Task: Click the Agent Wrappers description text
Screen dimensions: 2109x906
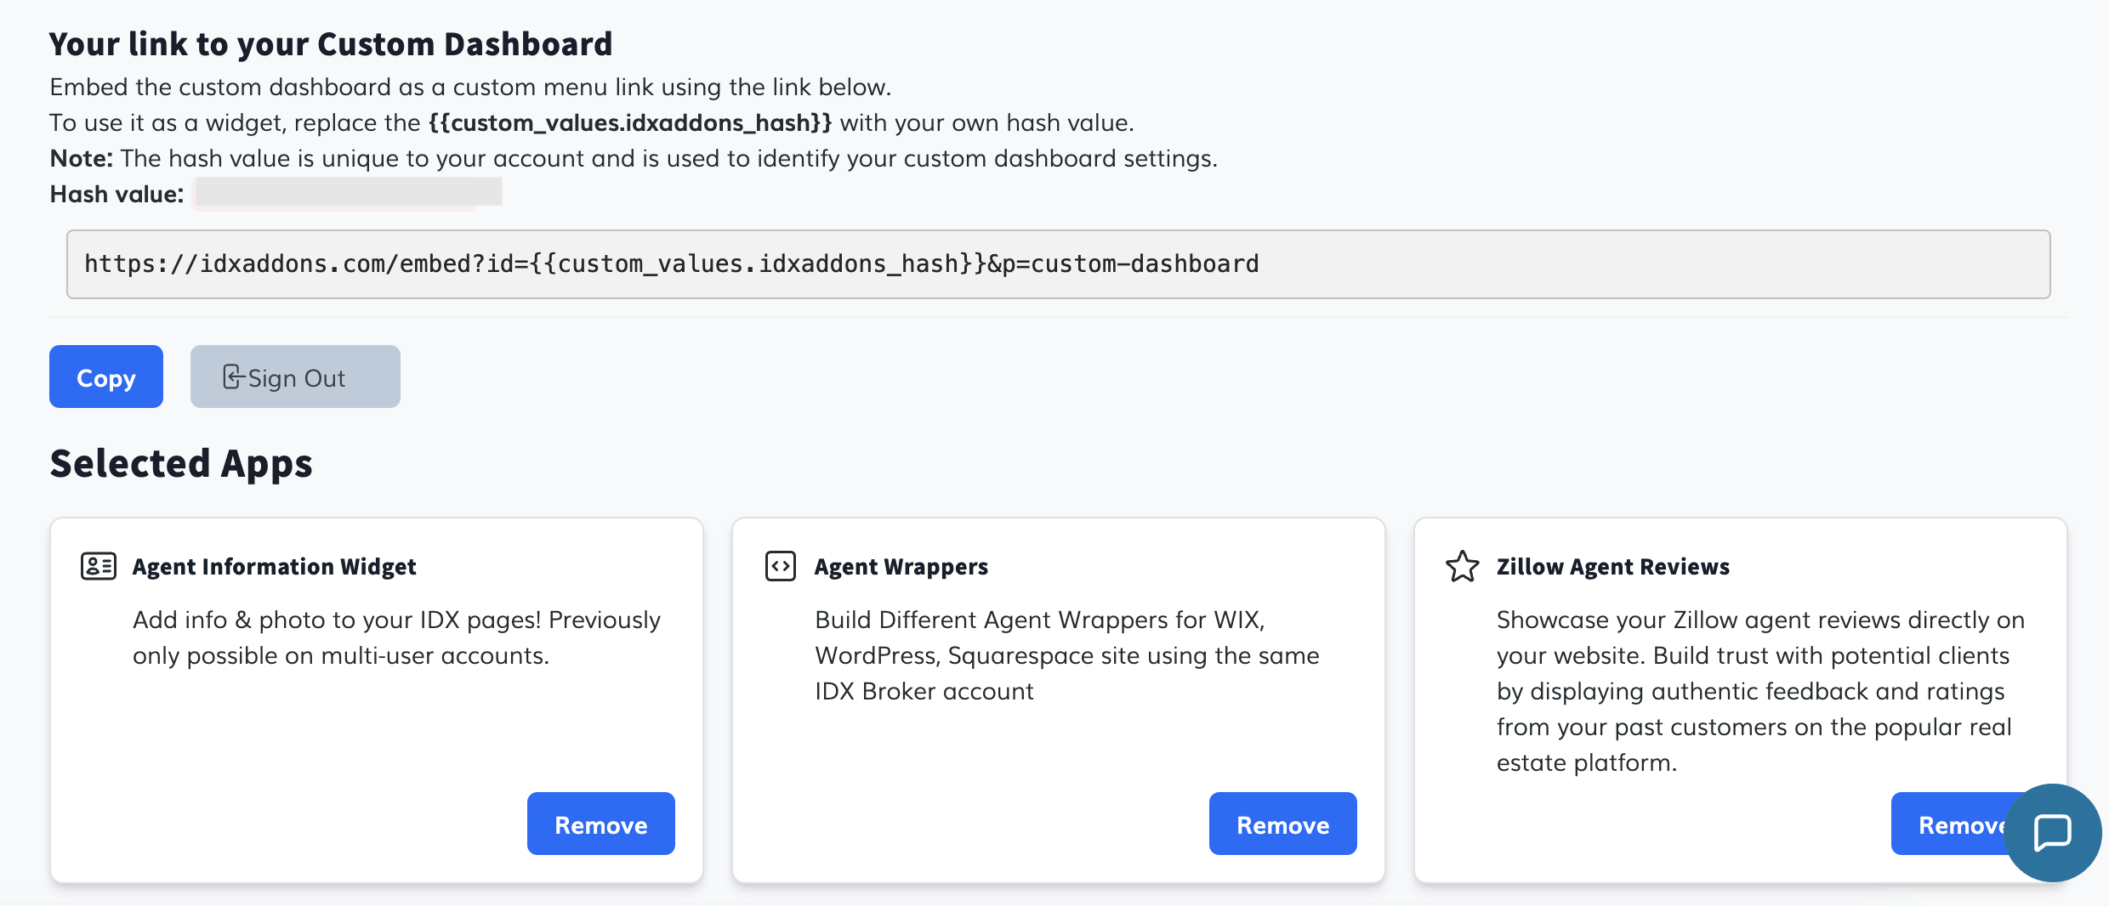Action: 1066,655
